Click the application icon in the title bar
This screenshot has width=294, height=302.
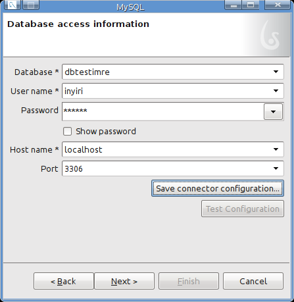pos(12,5)
